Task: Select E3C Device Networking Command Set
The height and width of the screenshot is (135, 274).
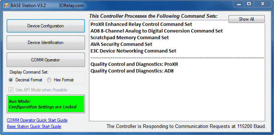Action: (x=133, y=51)
